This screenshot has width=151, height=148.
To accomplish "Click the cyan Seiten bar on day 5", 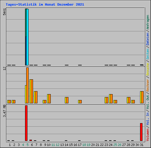I will (27, 37).
